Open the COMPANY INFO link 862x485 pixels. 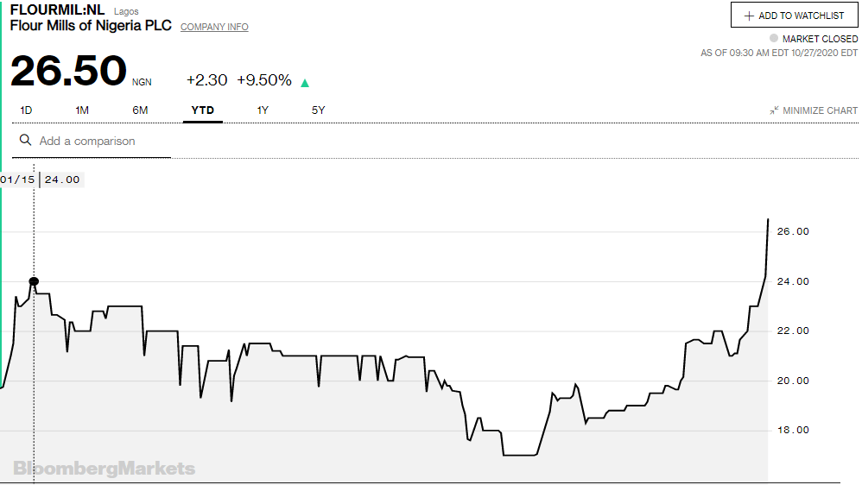click(214, 28)
